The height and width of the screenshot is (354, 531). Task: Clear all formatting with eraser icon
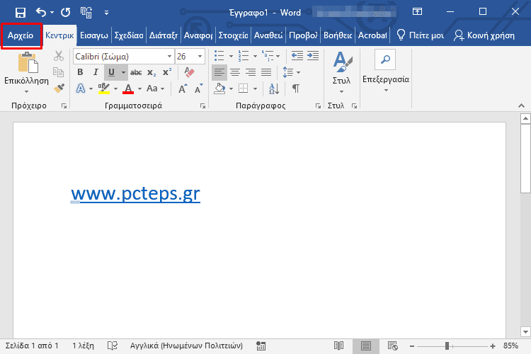[189, 72]
